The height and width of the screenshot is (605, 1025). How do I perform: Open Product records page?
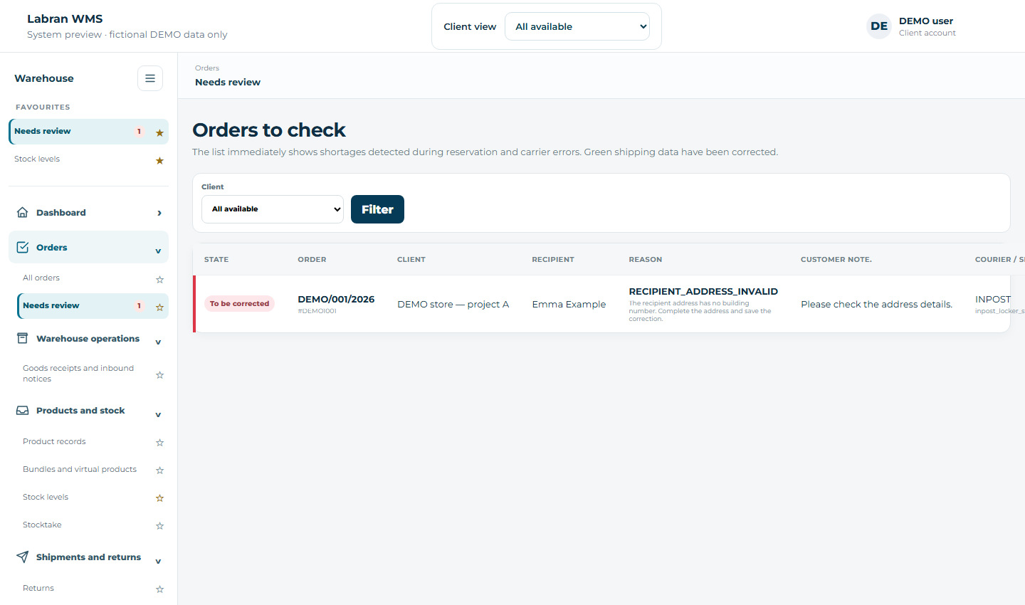(x=54, y=441)
